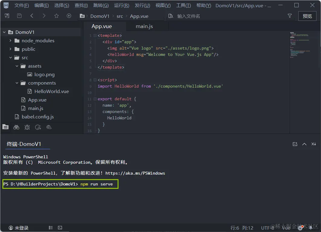
Task: Click the terminal icon in status bar
Action: 60,228
